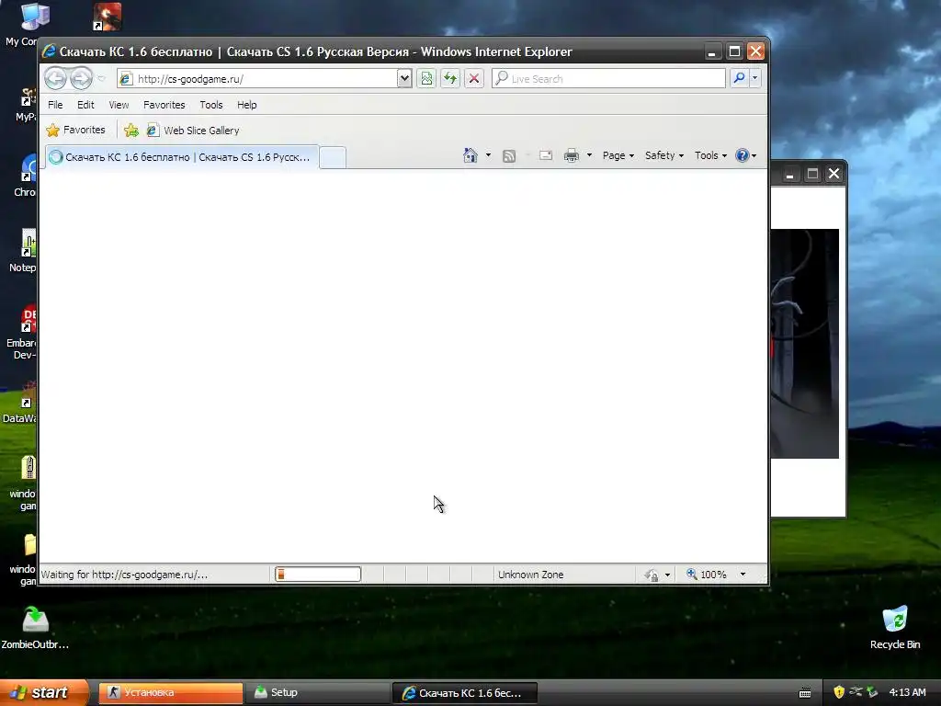This screenshot has width=941, height=706.
Task: Click the RSS feeds icon
Action: point(509,156)
